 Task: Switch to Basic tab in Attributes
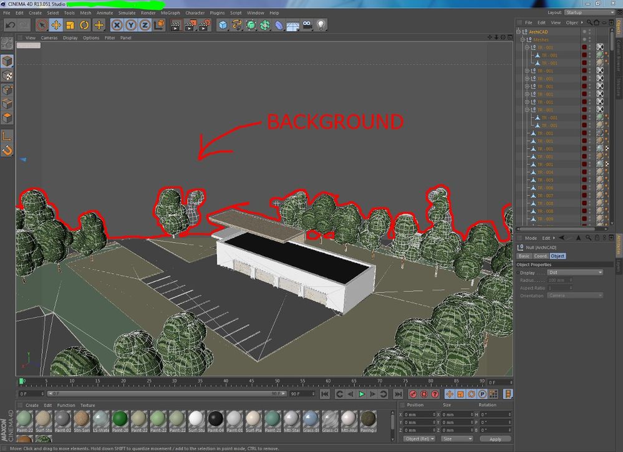[524, 256]
